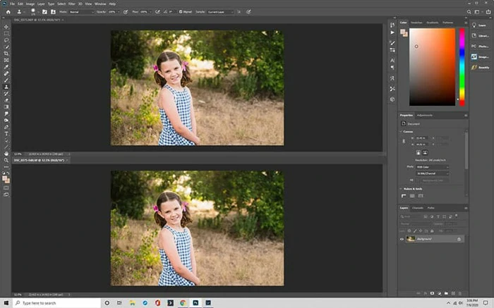Viewport: 494px width, 308px height.
Task: Click the delete layer trash icon
Action: tap(459, 293)
